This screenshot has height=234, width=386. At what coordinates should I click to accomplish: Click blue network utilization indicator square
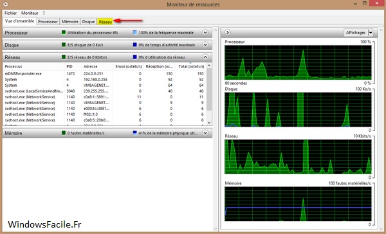[x=134, y=57]
